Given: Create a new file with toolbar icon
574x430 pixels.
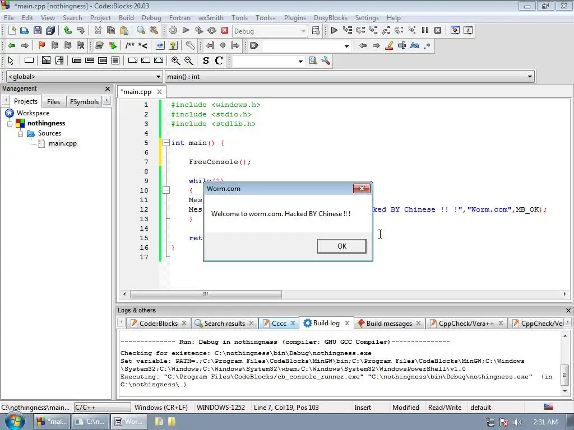Looking at the screenshot, I should 12,30.
